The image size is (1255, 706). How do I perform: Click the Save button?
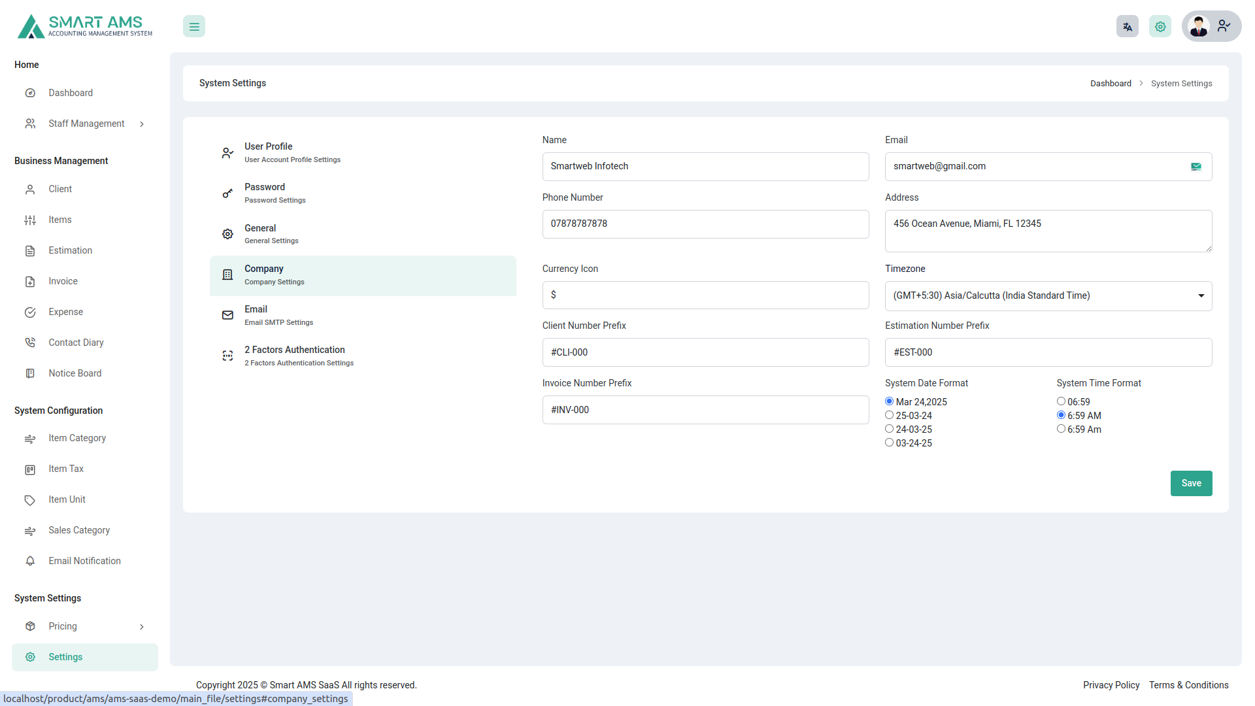tap(1191, 483)
